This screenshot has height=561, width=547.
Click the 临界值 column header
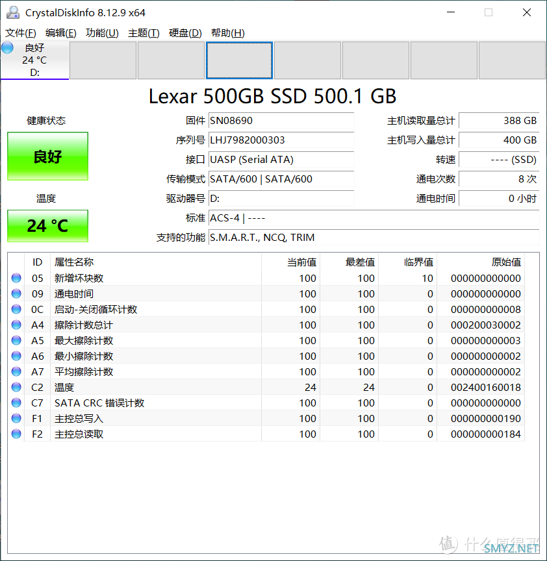click(408, 262)
